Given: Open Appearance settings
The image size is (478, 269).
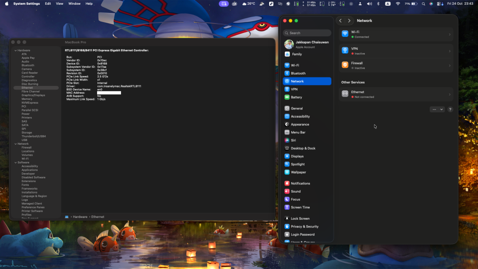Looking at the screenshot, I should [x=307, y=124].
